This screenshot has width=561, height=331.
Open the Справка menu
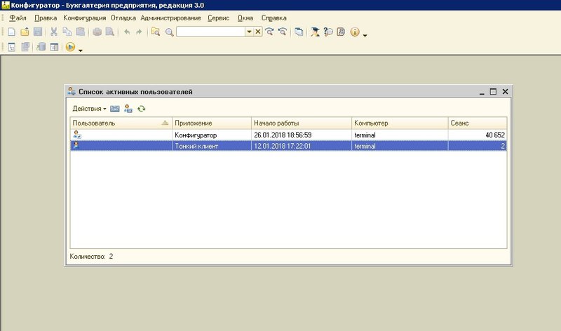click(273, 18)
